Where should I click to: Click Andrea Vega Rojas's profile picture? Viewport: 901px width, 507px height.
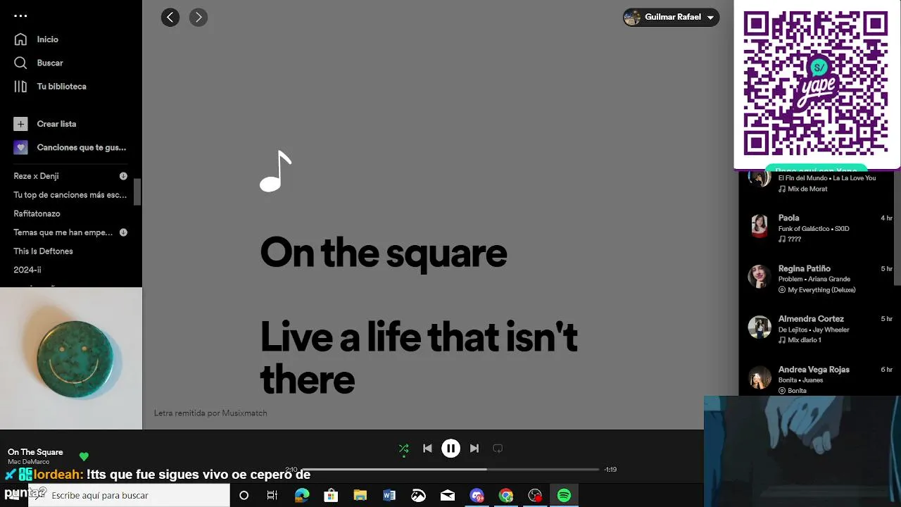tap(760, 377)
